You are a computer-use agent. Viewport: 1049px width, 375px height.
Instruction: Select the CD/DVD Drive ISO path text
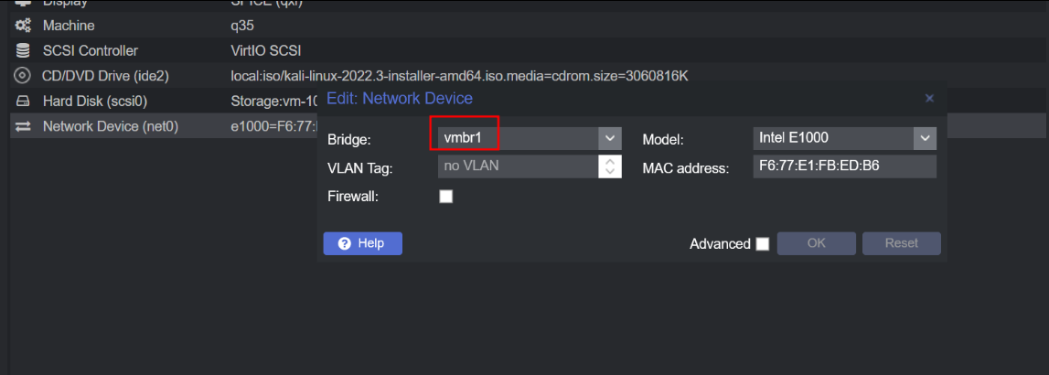[x=466, y=75]
